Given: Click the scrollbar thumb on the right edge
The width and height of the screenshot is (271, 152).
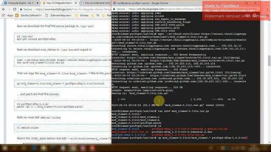Looking at the screenshot, I should point(269,61).
